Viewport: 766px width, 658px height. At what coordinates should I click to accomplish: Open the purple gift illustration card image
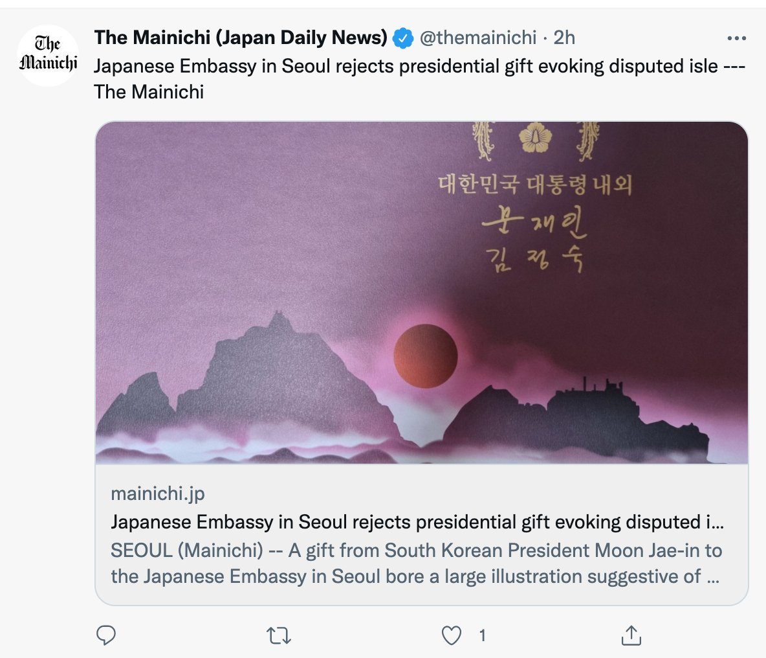point(259,227)
